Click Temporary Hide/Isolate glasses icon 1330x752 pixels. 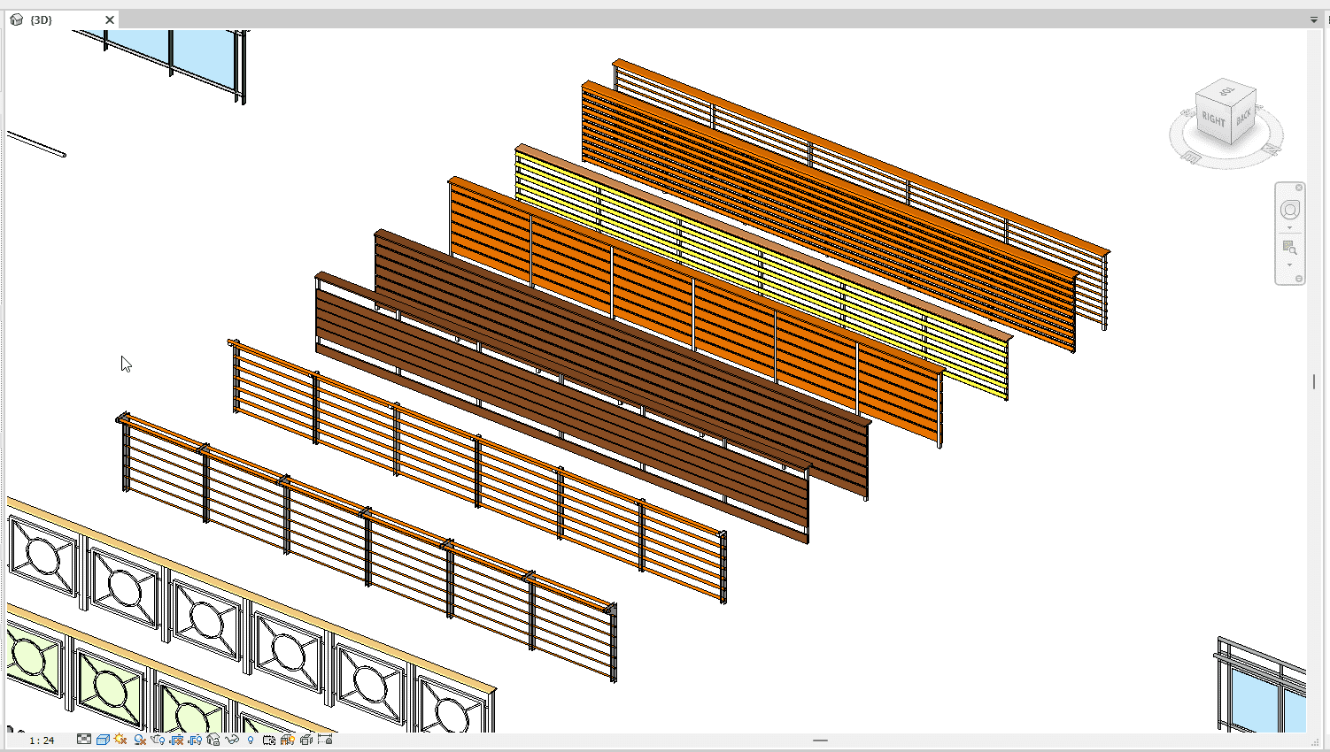(x=232, y=740)
